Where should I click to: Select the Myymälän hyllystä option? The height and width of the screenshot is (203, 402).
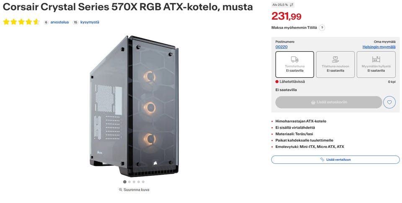point(376,64)
